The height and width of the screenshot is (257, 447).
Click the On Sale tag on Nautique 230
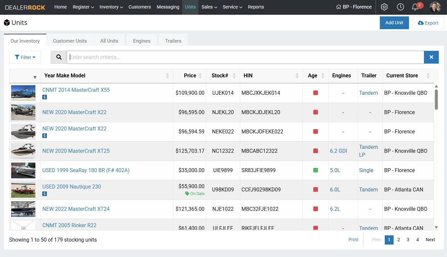[x=195, y=194]
